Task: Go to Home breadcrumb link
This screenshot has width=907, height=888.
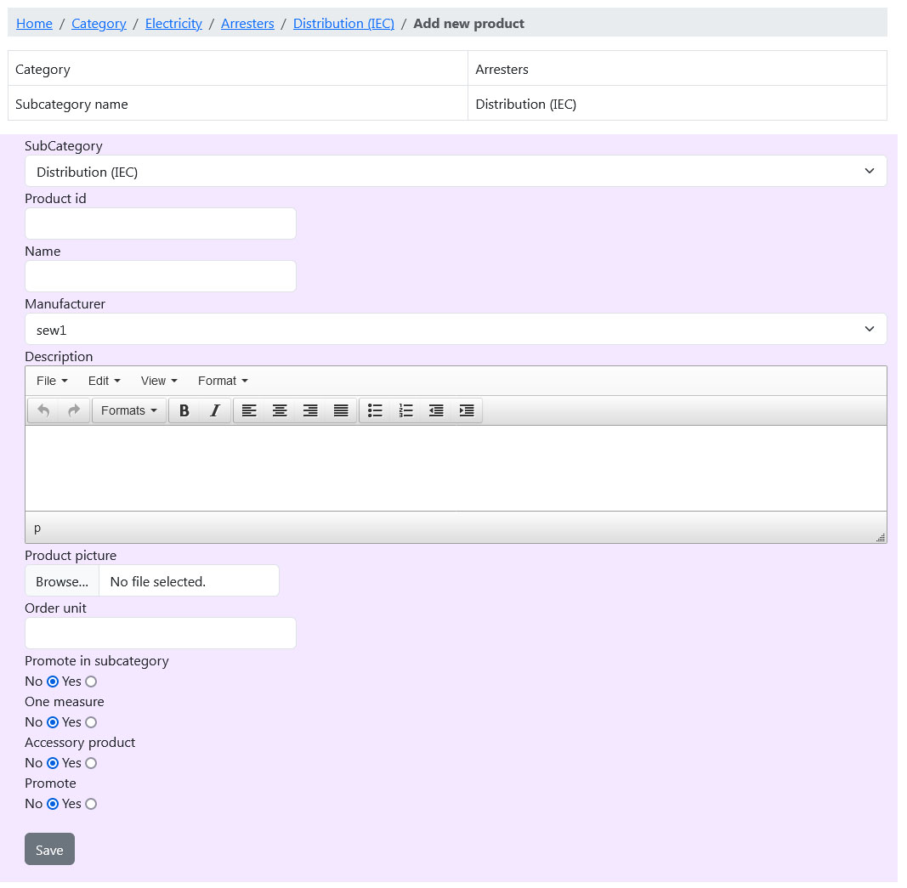Action: tap(35, 24)
